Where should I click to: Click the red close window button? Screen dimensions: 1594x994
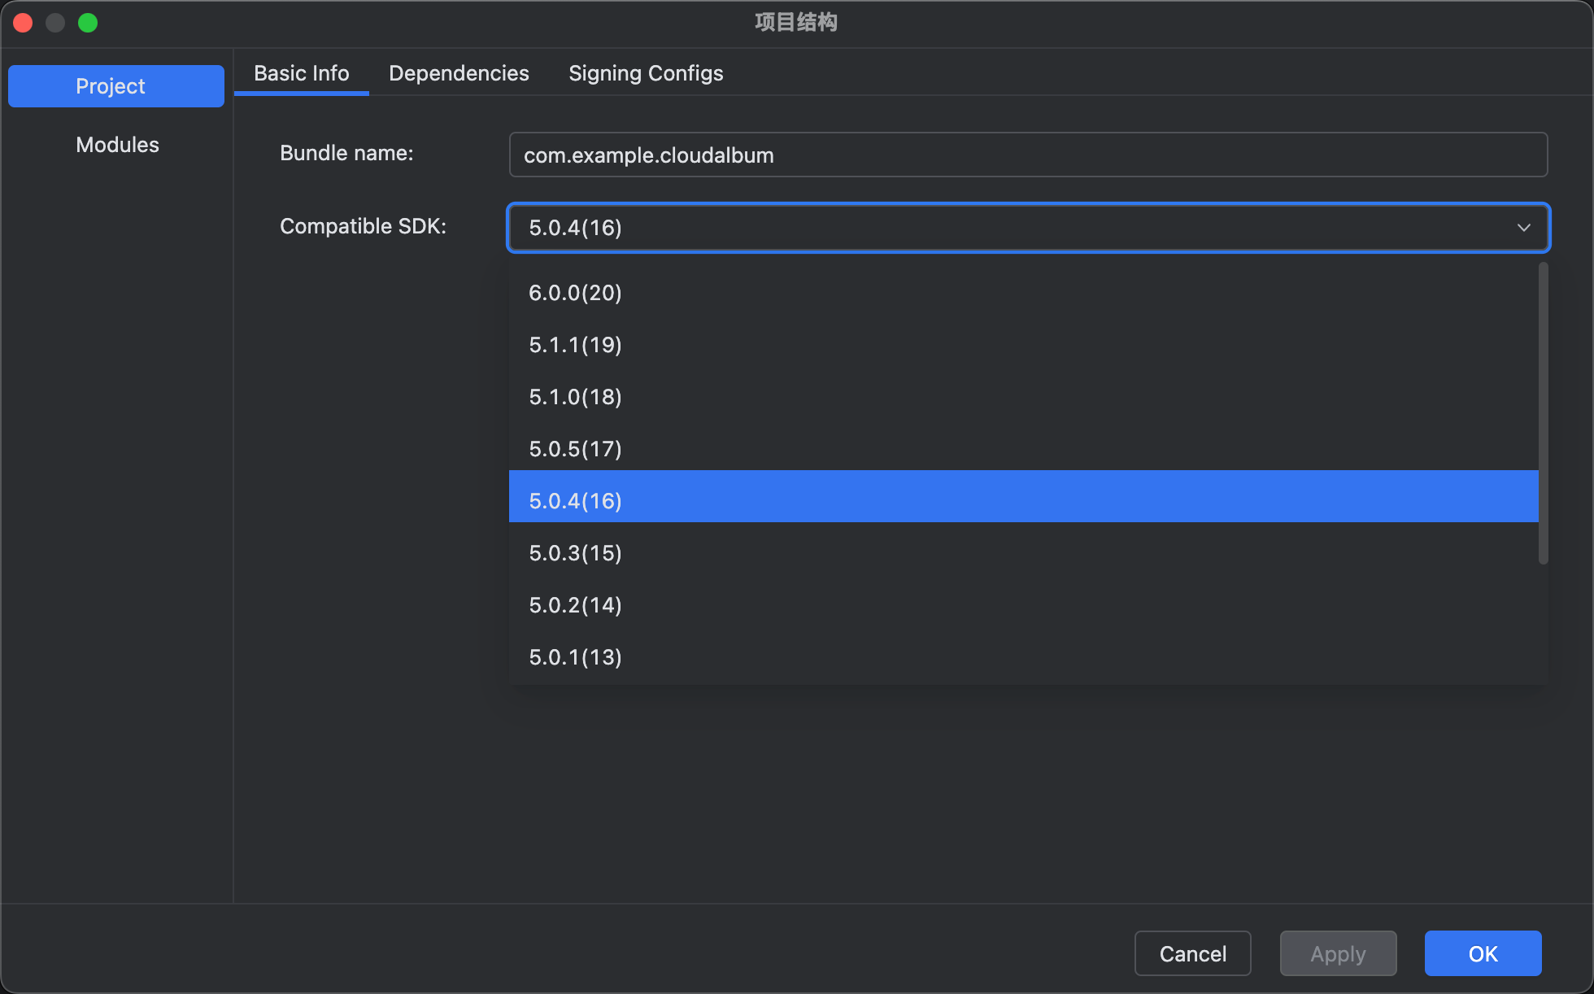point(23,23)
